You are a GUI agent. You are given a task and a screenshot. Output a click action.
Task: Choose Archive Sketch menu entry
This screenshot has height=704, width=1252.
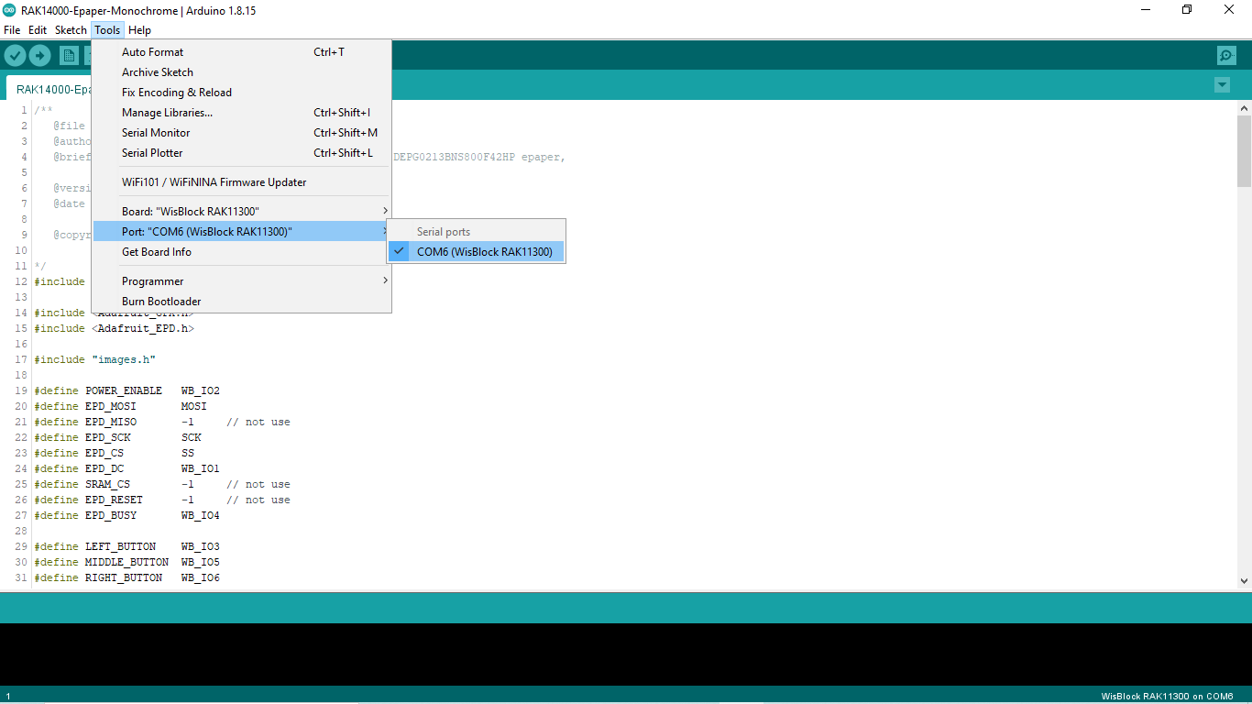click(242, 72)
